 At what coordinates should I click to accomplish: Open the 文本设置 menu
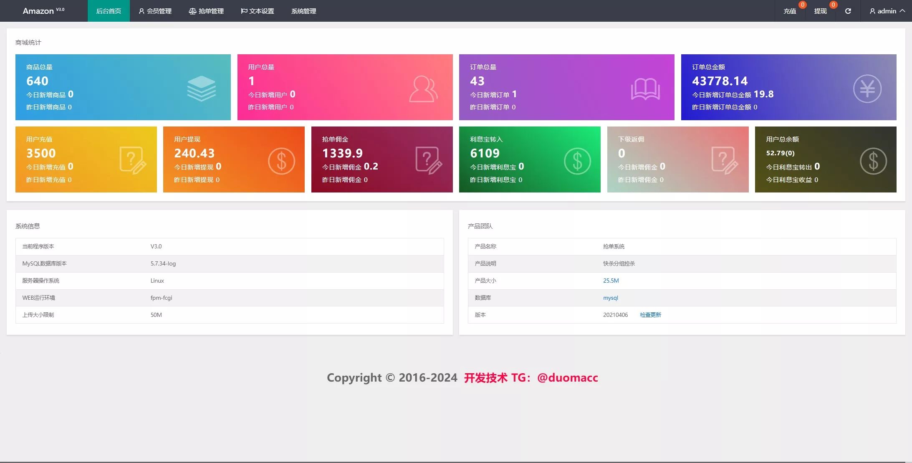tap(258, 11)
